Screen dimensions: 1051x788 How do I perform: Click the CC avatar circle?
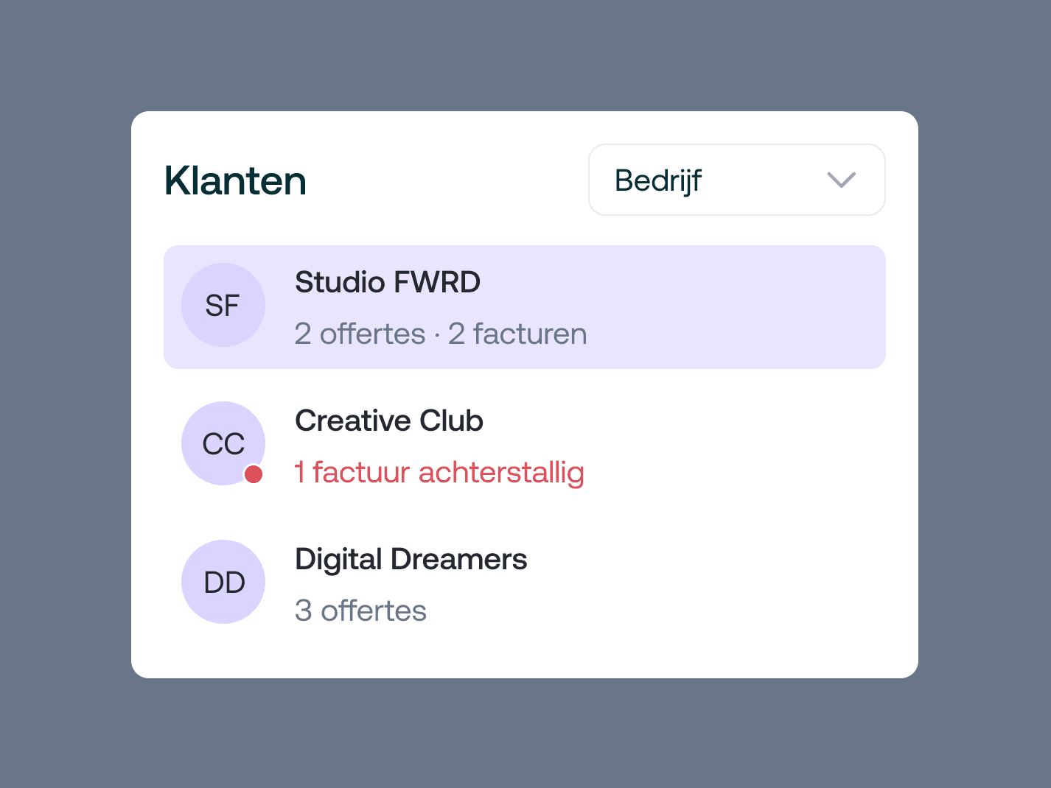pos(223,443)
